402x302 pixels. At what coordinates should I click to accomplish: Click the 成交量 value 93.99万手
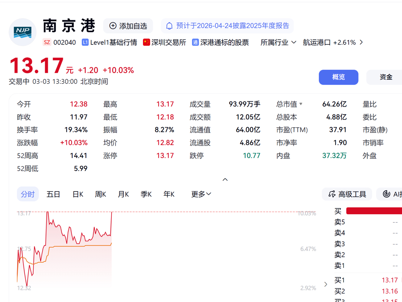point(245,104)
